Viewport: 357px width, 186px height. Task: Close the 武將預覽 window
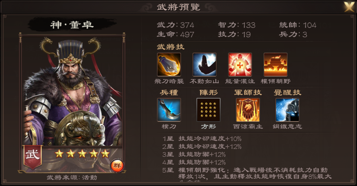pos(349,7)
